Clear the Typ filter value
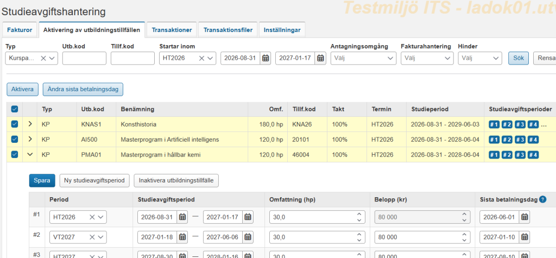 43,58
